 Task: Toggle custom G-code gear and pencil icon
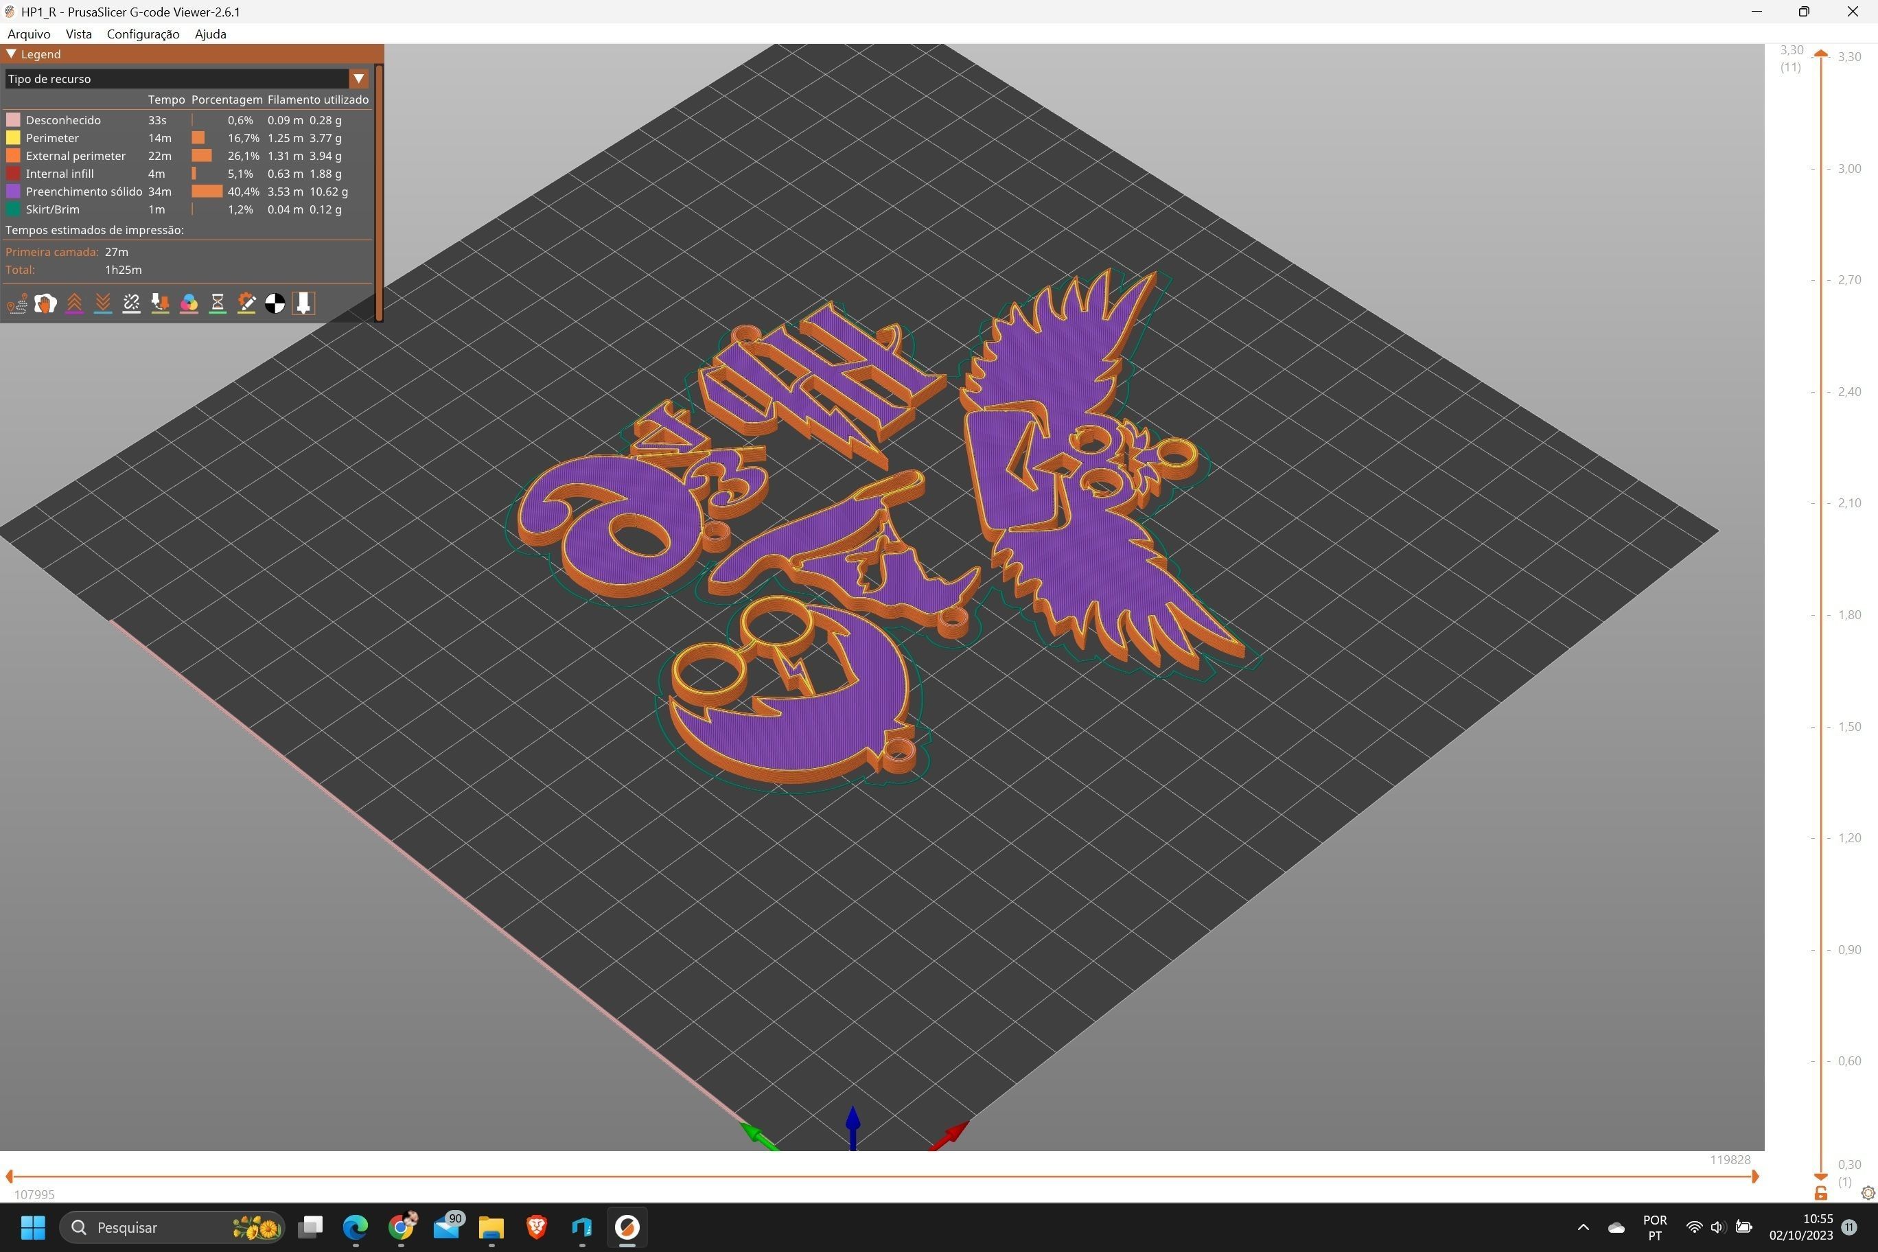click(x=246, y=303)
